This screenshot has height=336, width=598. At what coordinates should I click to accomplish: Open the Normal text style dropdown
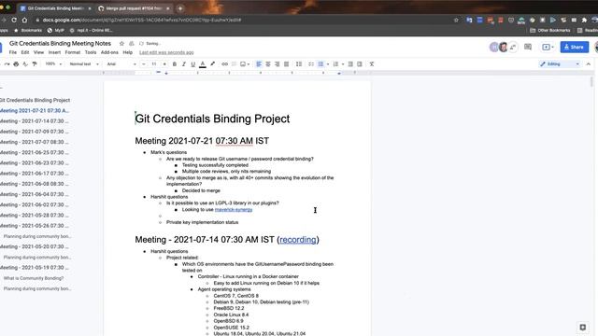click(x=84, y=64)
